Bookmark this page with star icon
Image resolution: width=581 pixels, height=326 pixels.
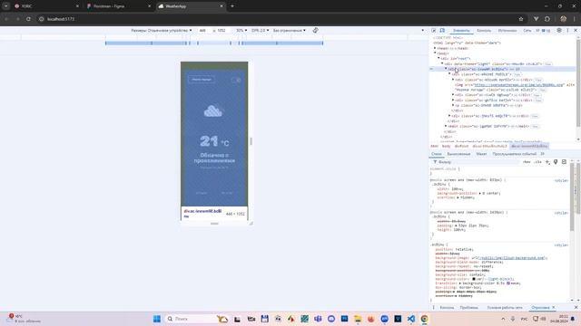[x=521, y=19]
